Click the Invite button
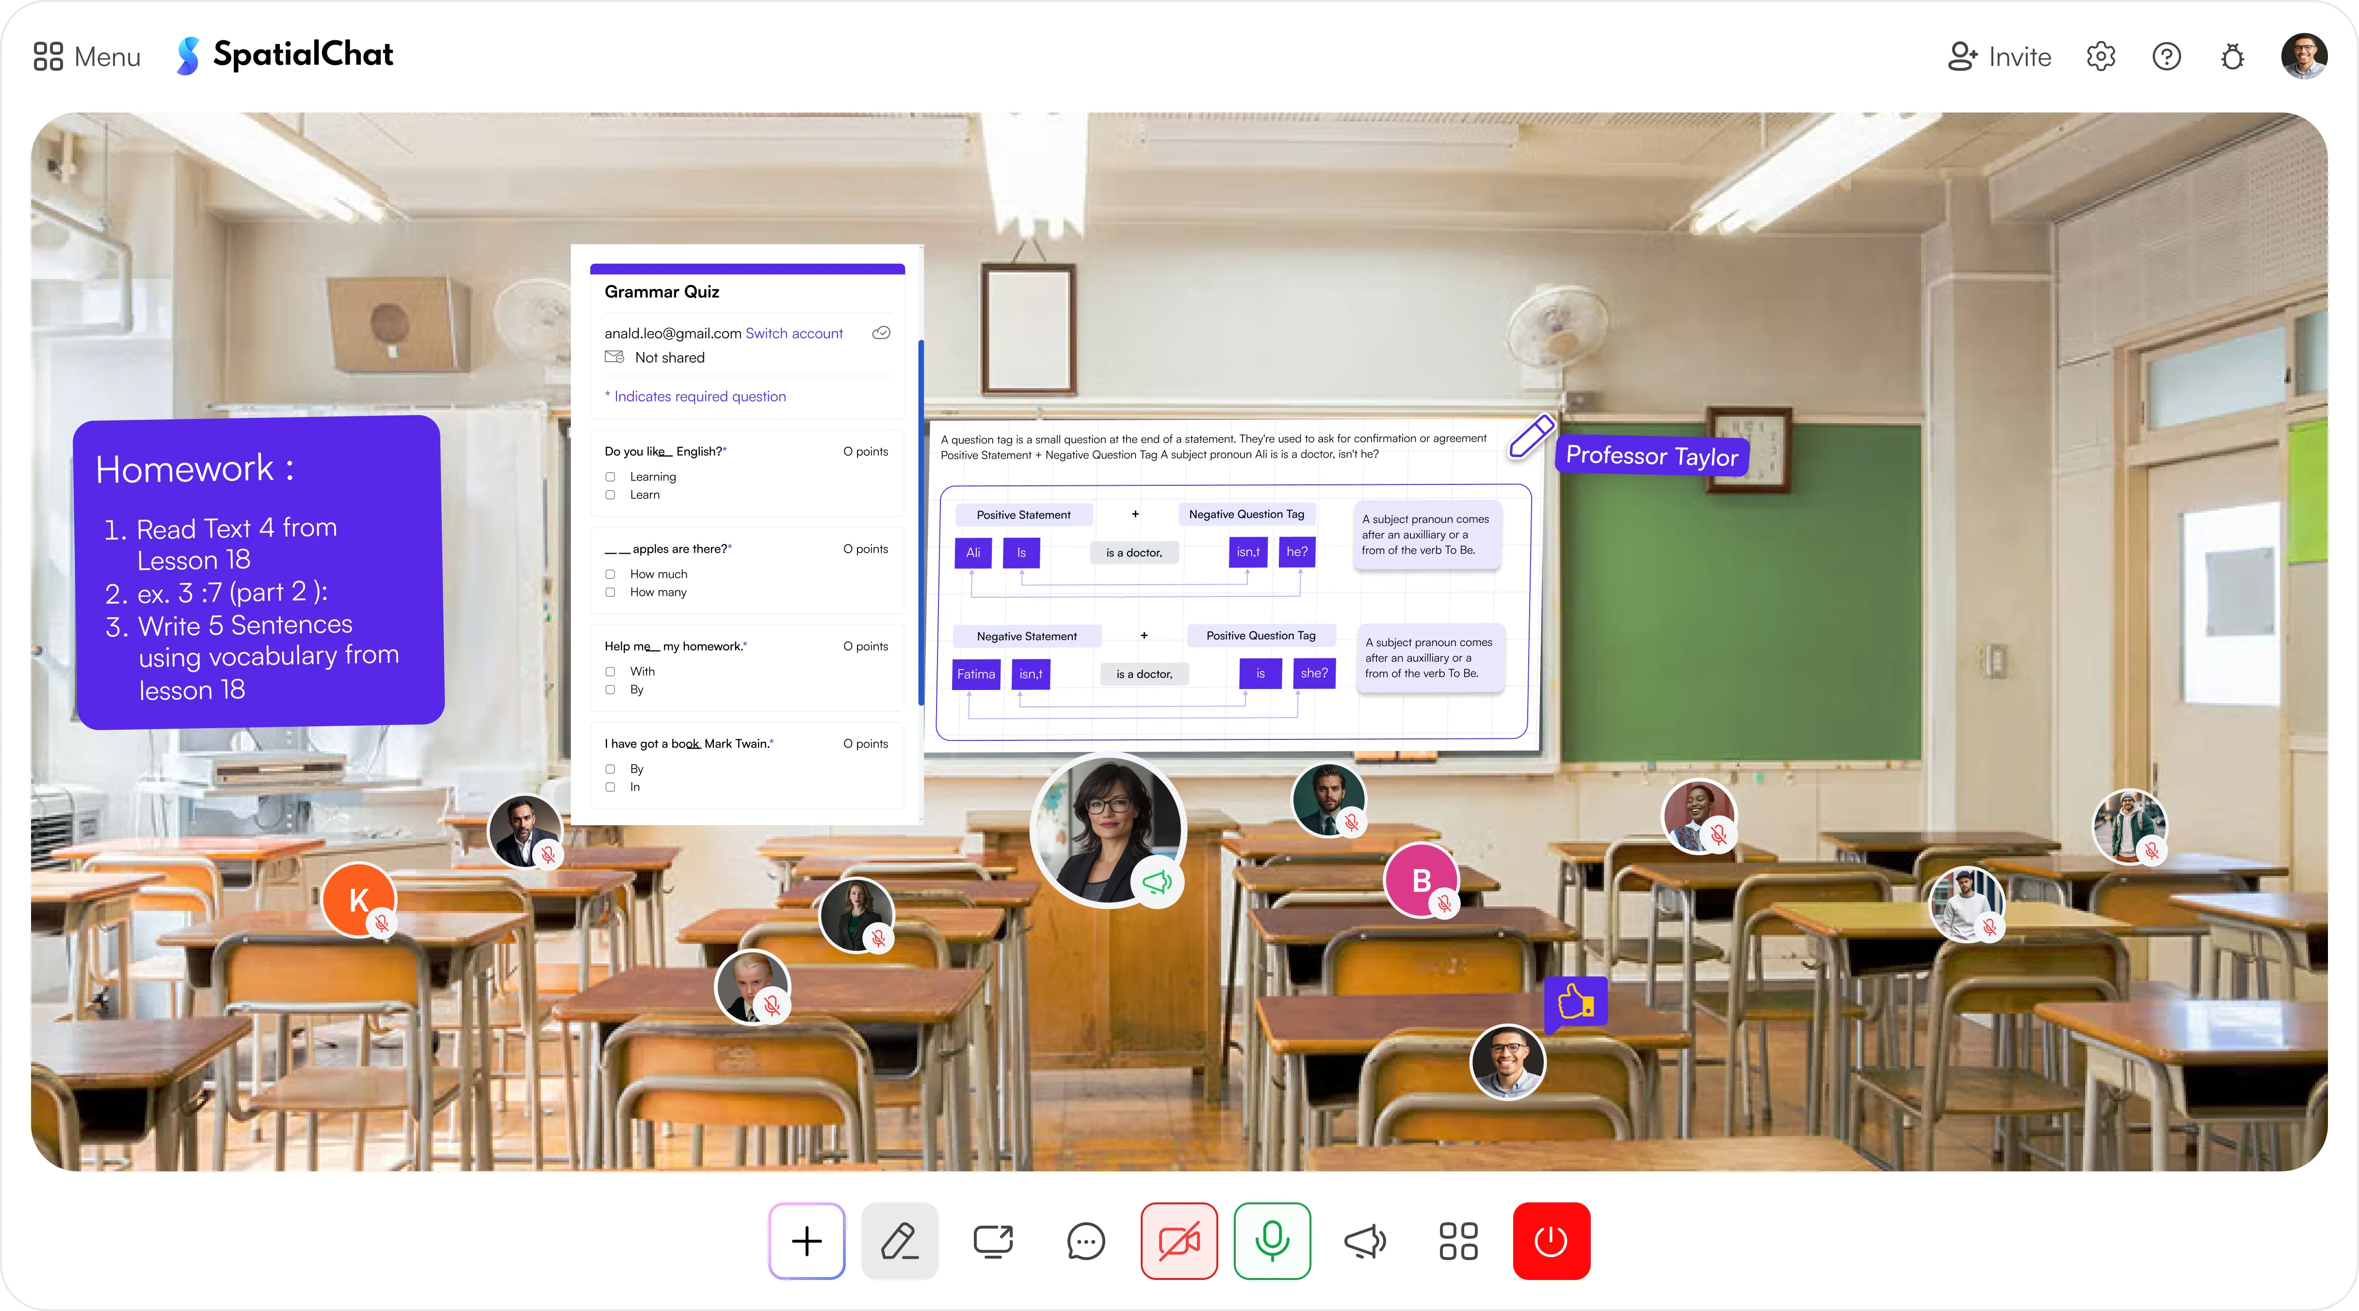This screenshot has height=1311, width=2359. tap(2000, 57)
